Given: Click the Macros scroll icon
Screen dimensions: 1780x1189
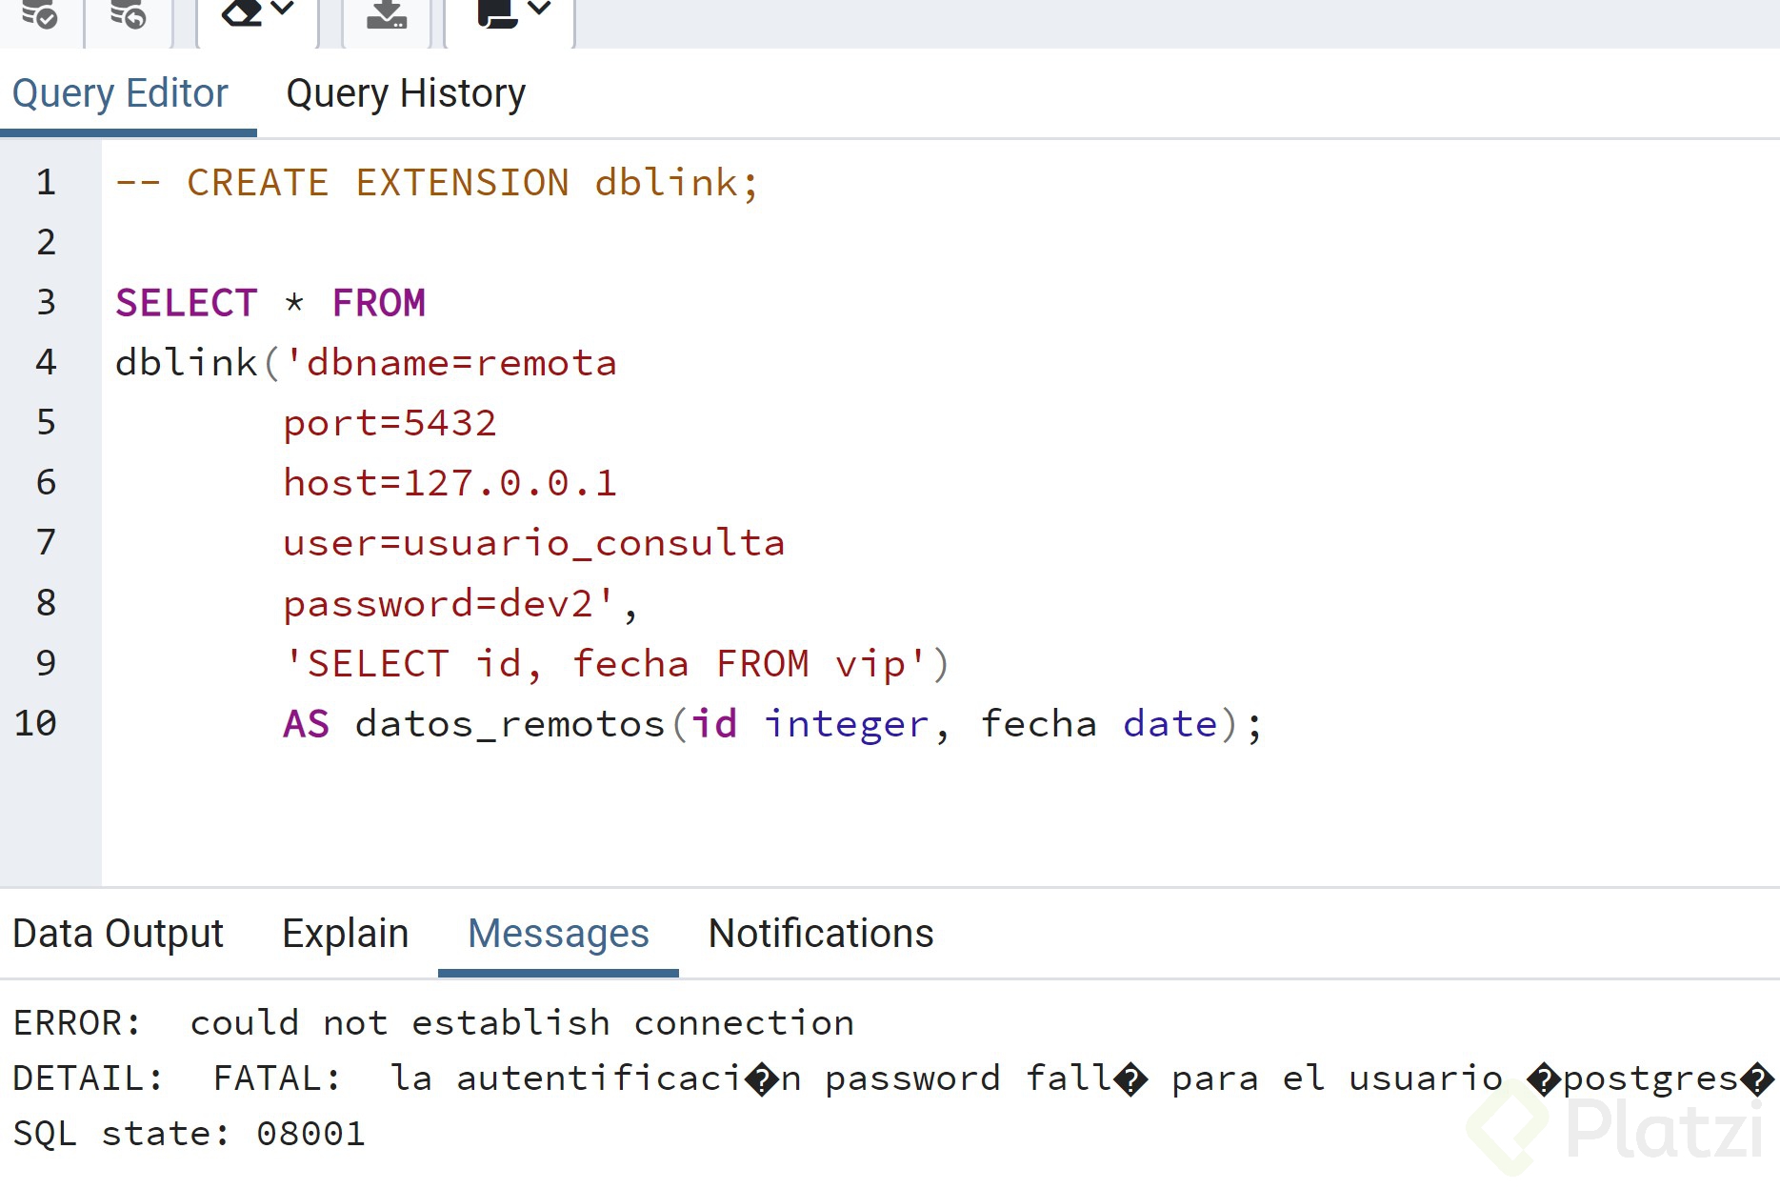Looking at the screenshot, I should tap(496, 12).
